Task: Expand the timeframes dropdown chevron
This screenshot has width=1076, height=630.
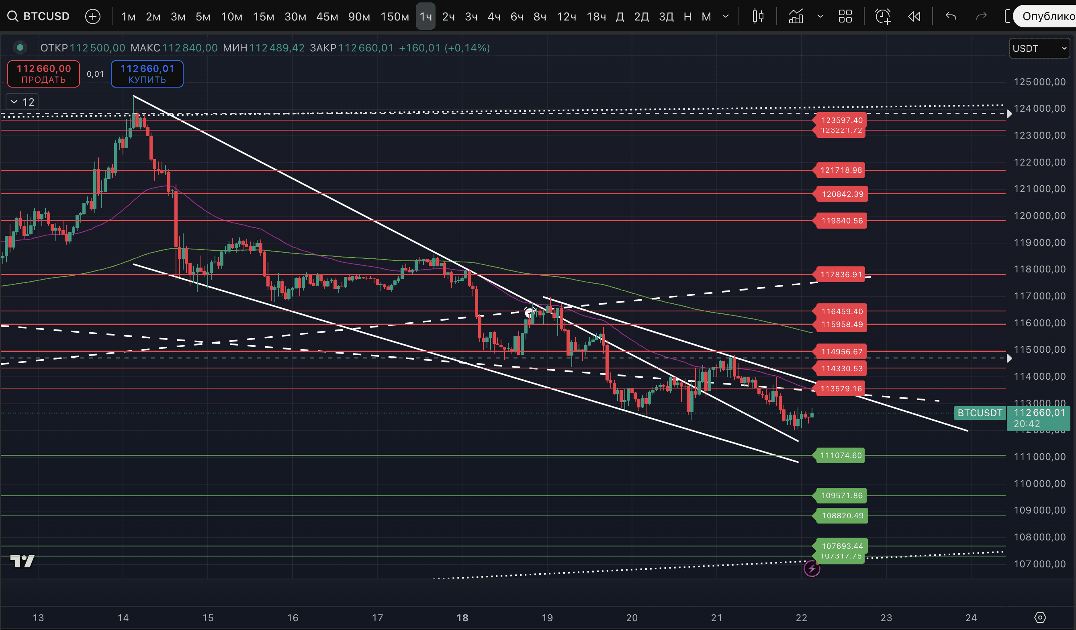Action: 726,16
